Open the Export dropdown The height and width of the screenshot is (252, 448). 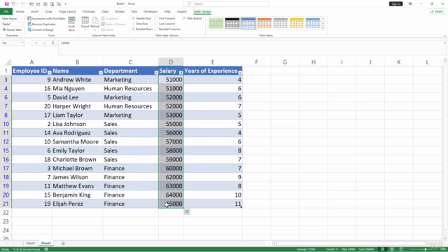85,24
